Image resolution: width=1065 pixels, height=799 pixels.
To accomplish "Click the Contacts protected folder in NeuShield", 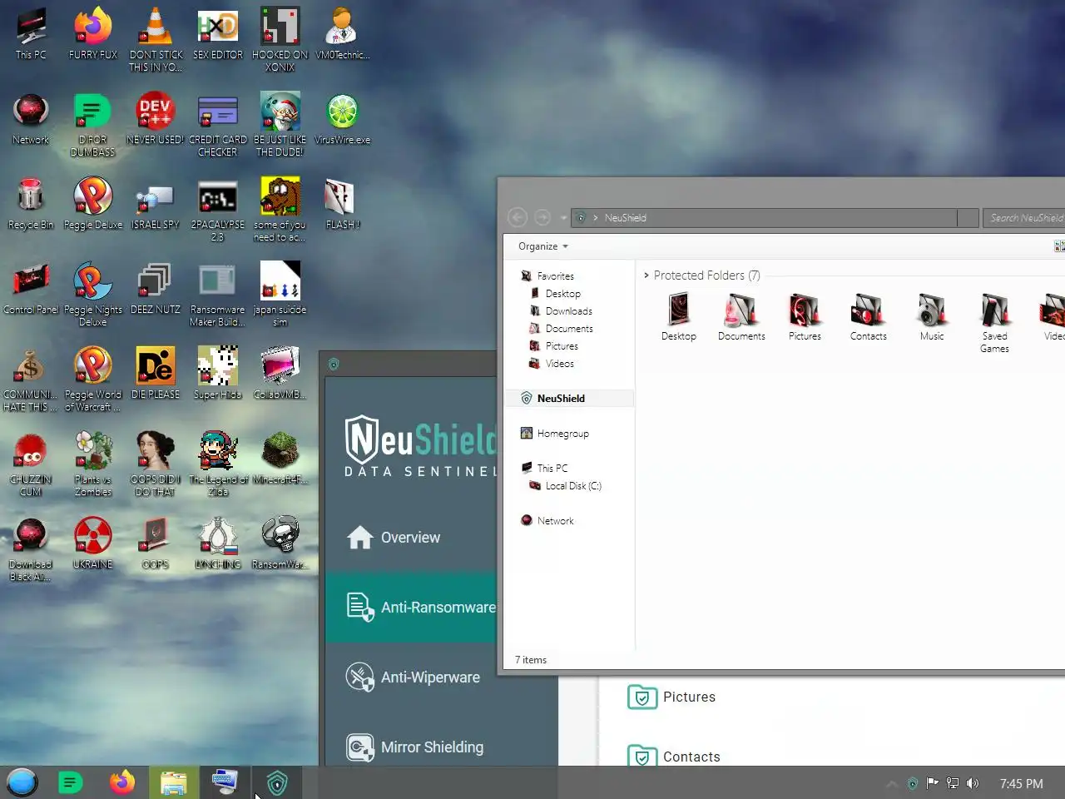I will click(x=674, y=757).
